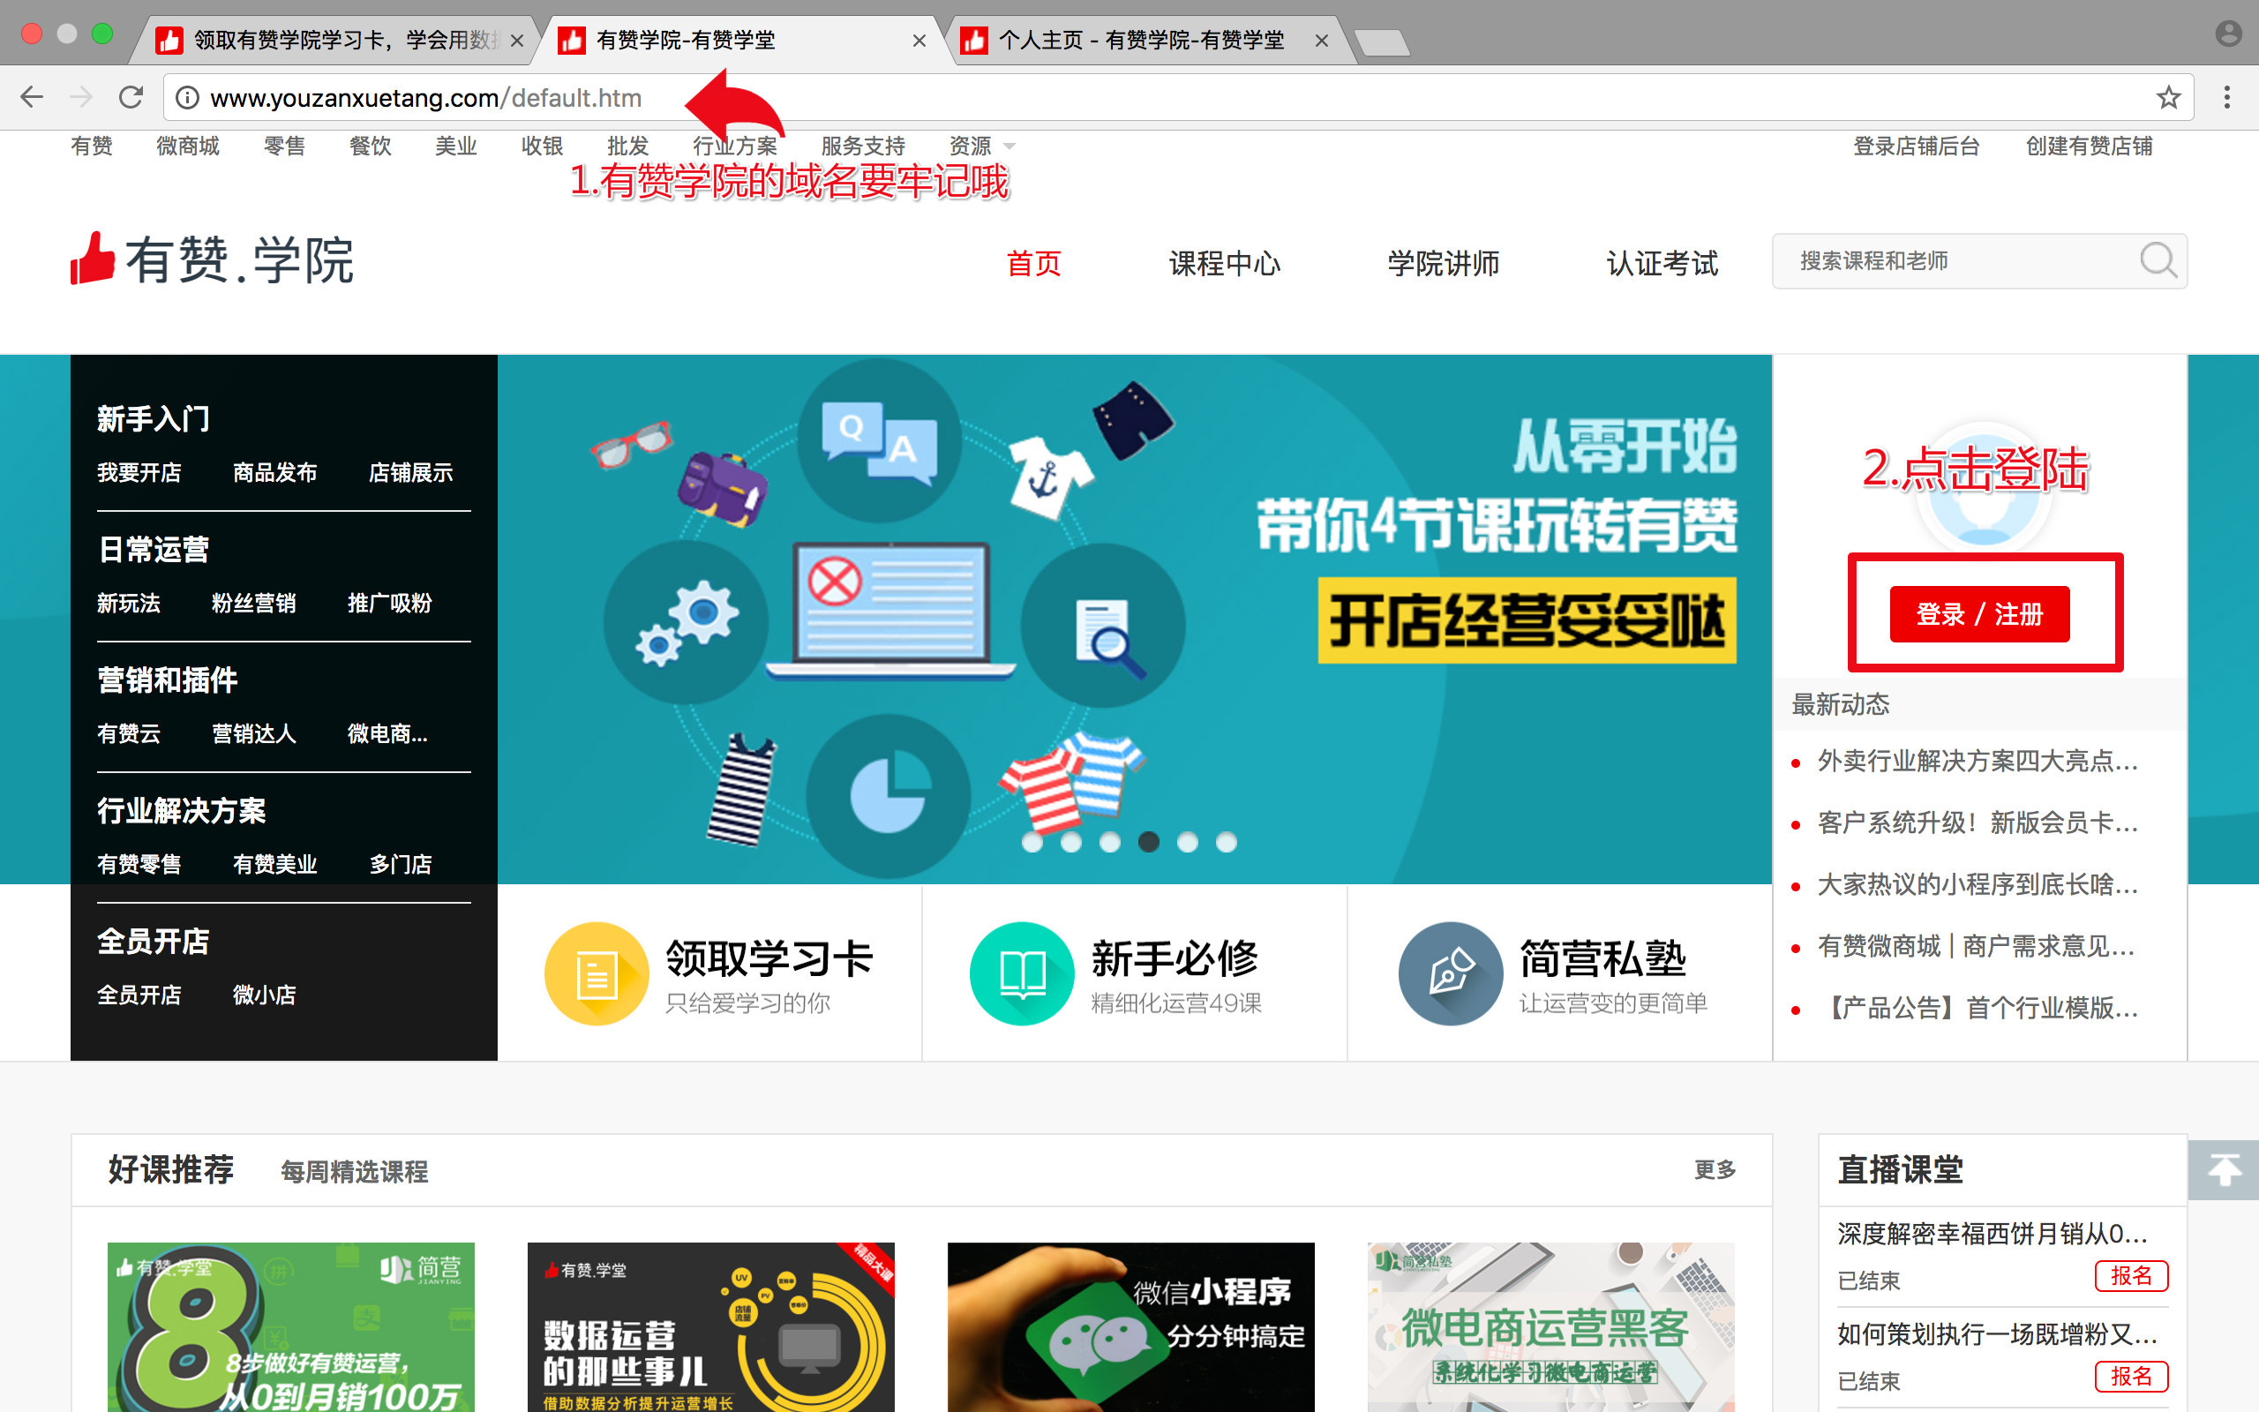Image resolution: width=2259 pixels, height=1412 pixels.
Task: Click the 微商城 top link
Action: point(188,146)
